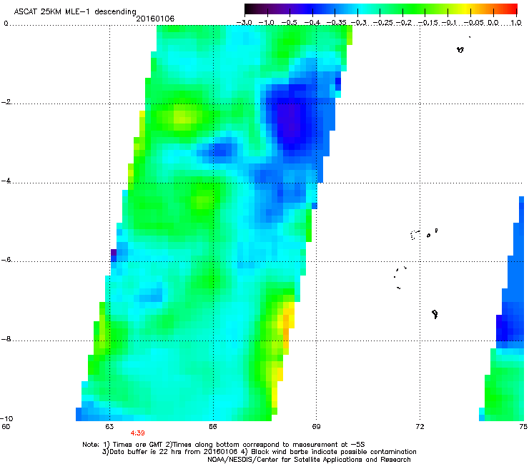
Task: Click the -3.0 color scale label
Action: coord(244,23)
